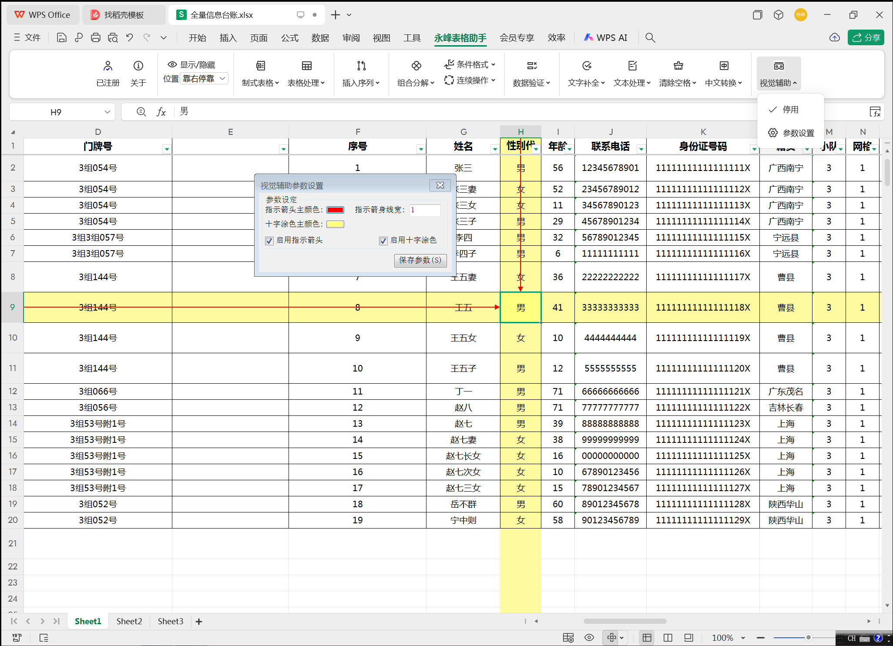Select the 文字补全 tool
The height and width of the screenshot is (646, 893).
coord(584,73)
